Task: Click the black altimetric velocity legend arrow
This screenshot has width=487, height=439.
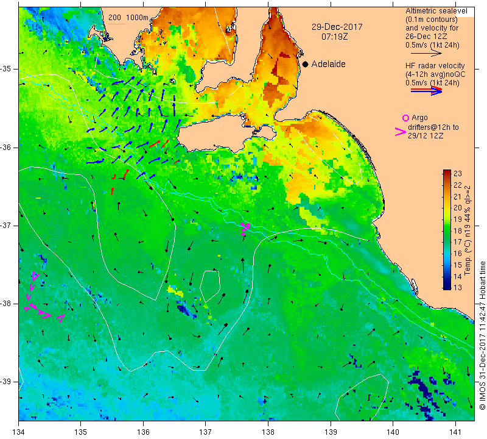Action: (426, 54)
